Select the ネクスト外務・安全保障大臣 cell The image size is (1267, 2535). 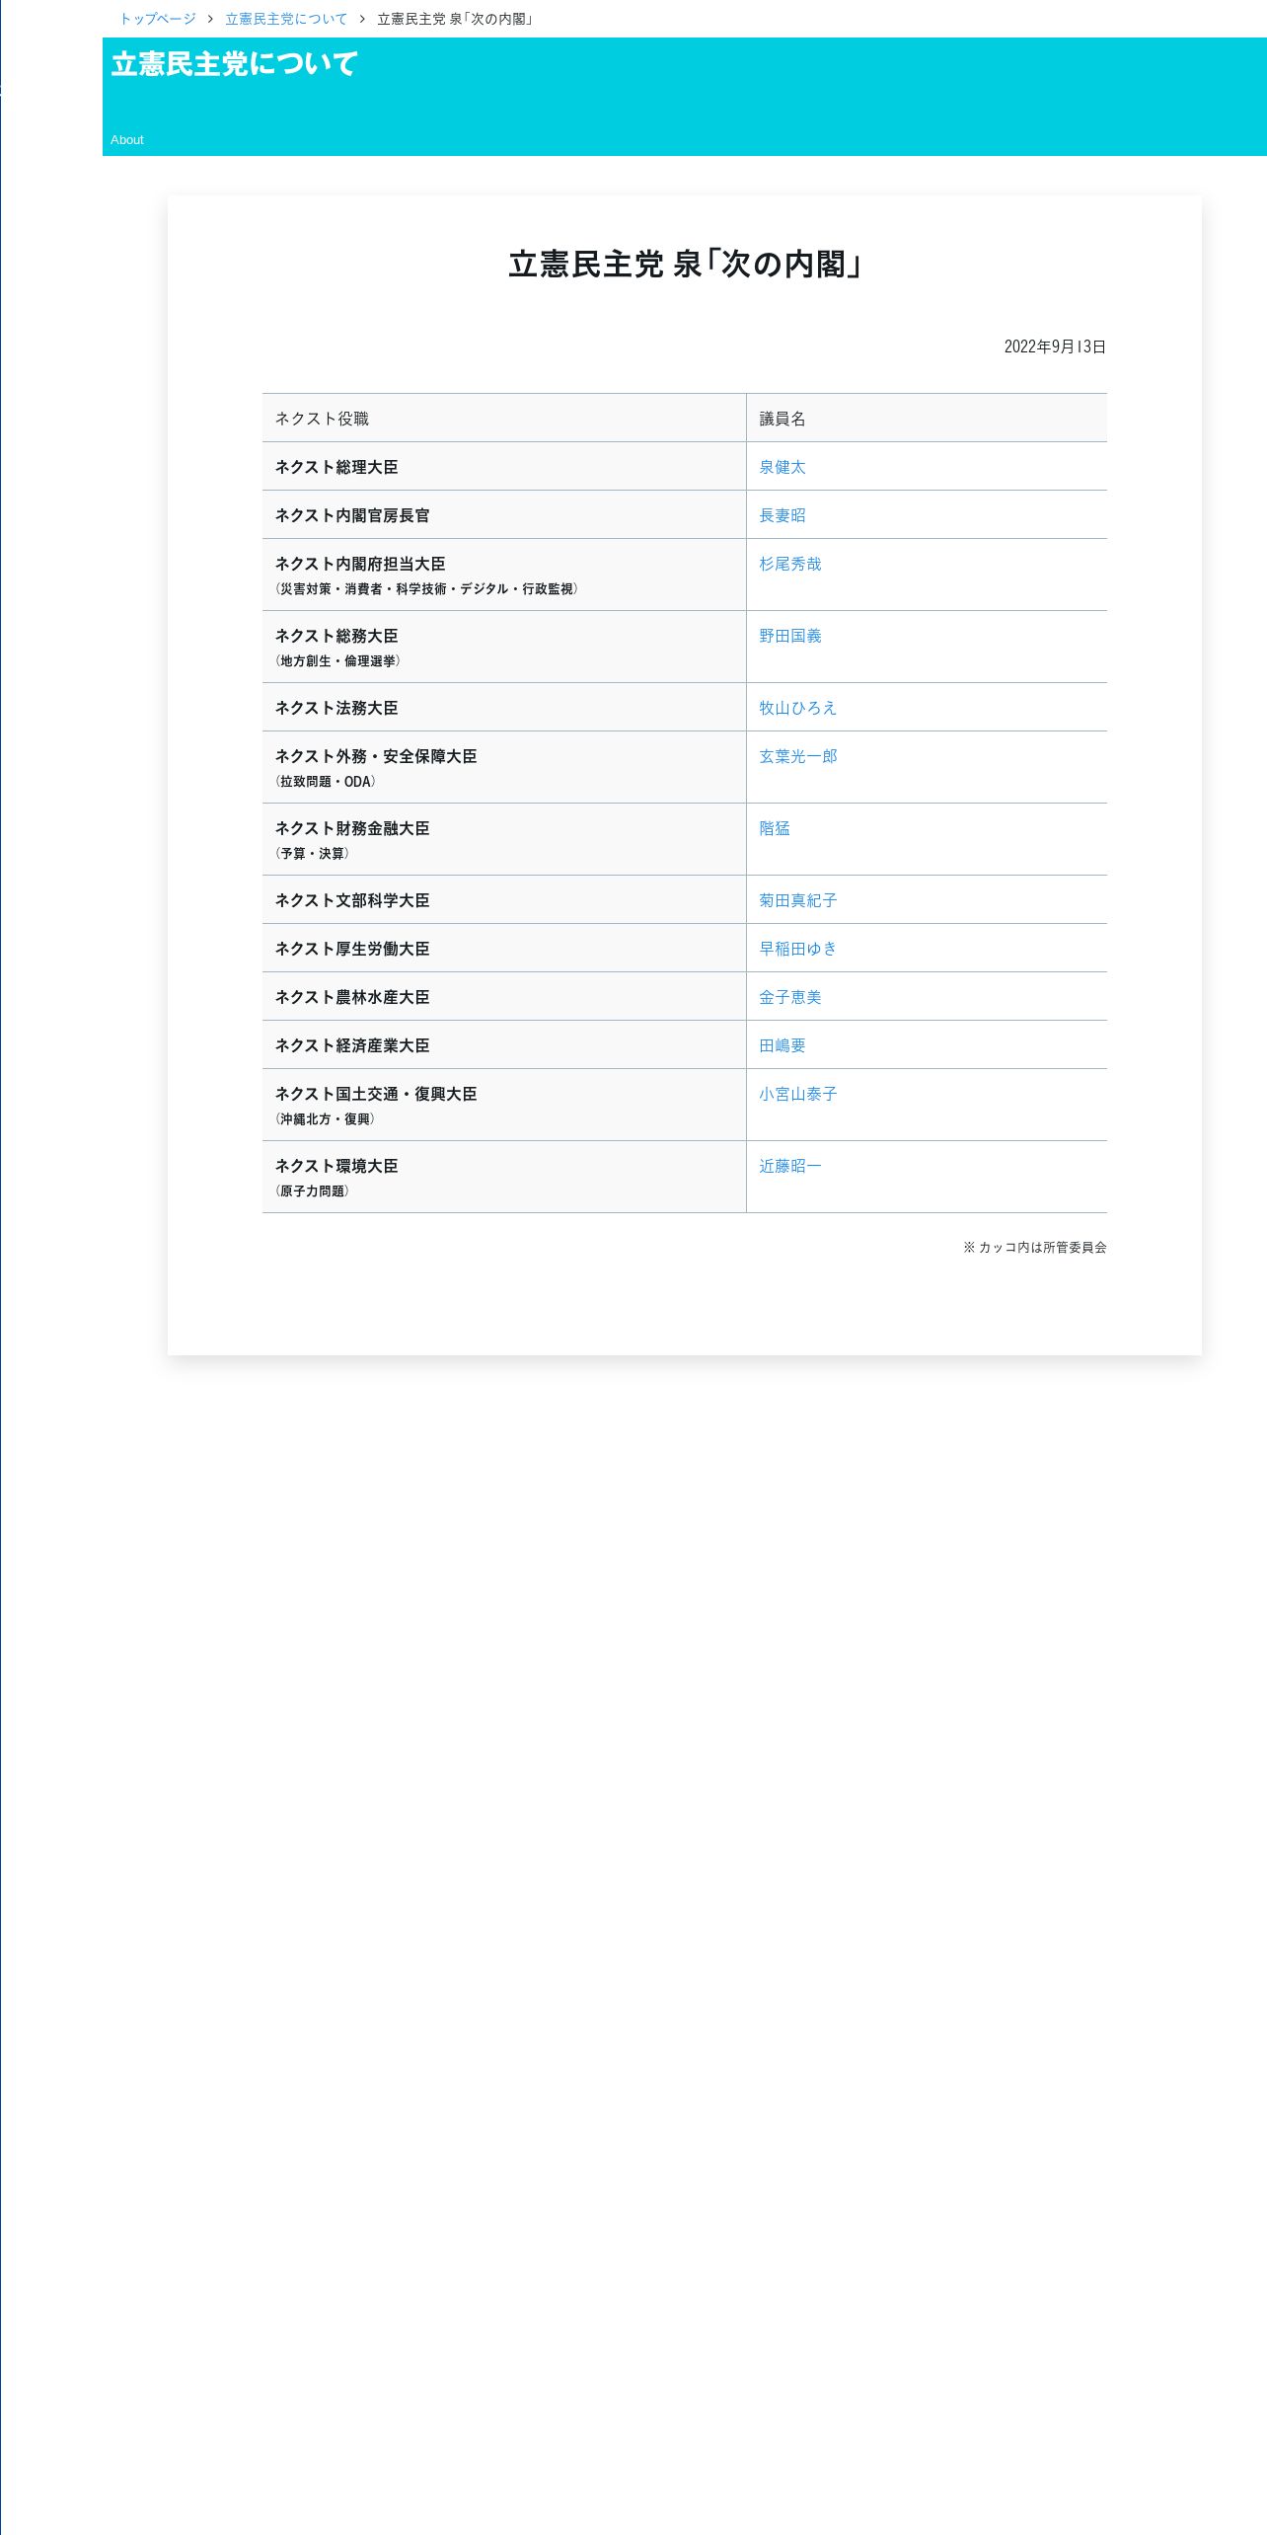[504, 767]
